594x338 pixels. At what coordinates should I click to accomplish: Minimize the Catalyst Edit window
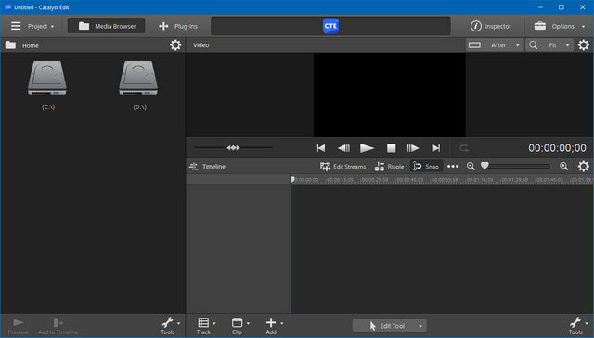tap(540, 7)
